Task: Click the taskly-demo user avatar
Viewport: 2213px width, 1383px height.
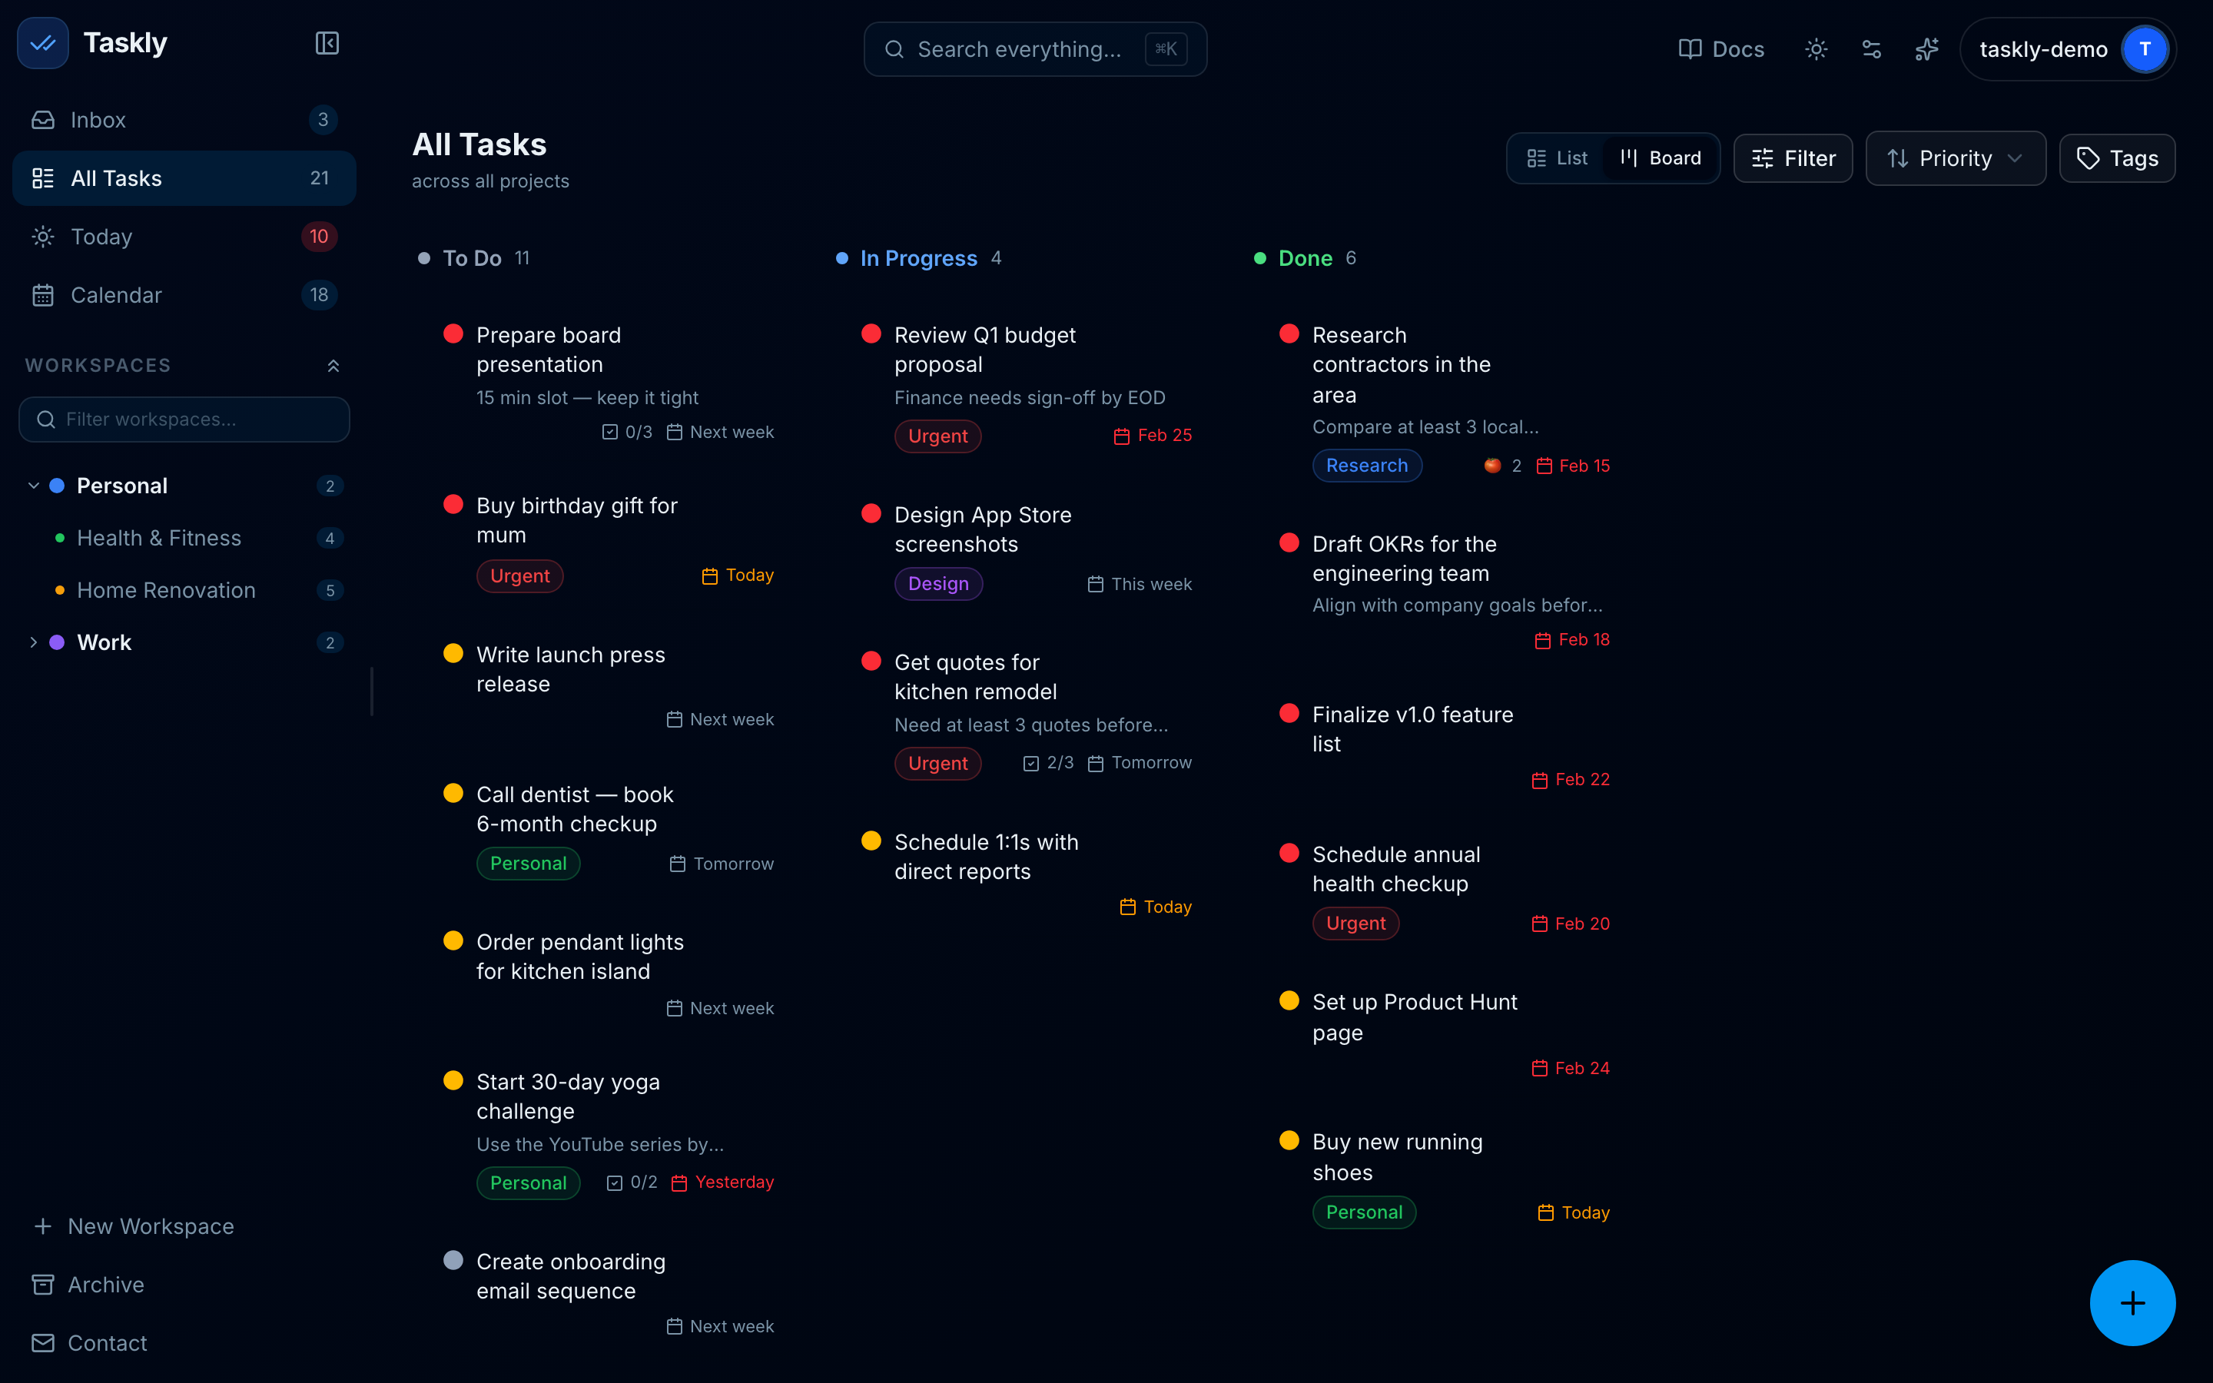Action: (x=2144, y=49)
